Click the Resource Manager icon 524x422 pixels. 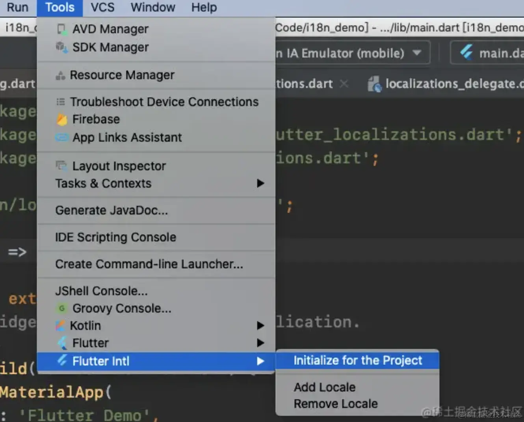(60, 75)
